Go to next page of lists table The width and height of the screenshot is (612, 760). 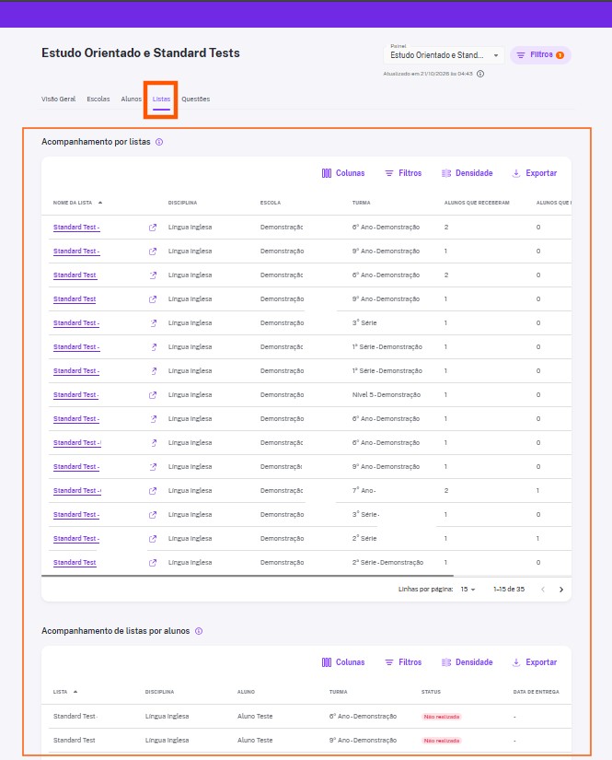coord(561,590)
